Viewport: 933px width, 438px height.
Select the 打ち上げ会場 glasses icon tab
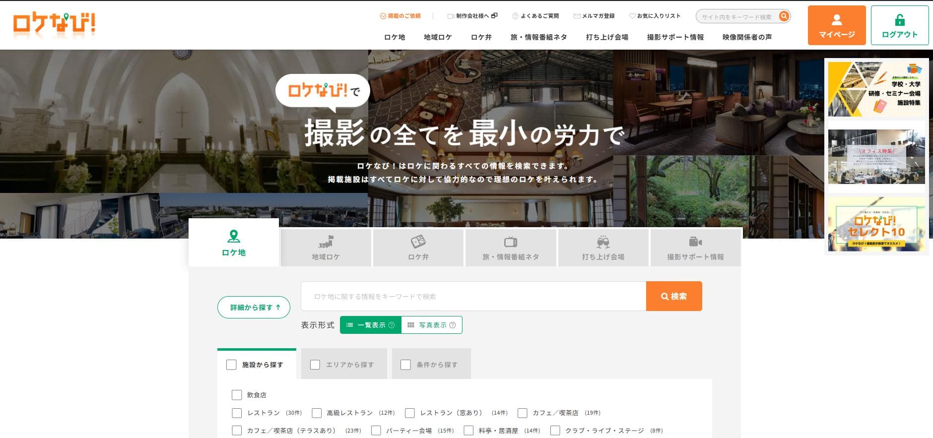[603, 248]
